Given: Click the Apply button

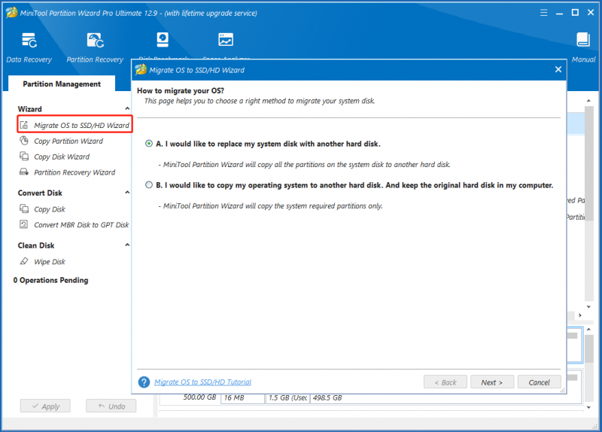Looking at the screenshot, I should coord(45,406).
